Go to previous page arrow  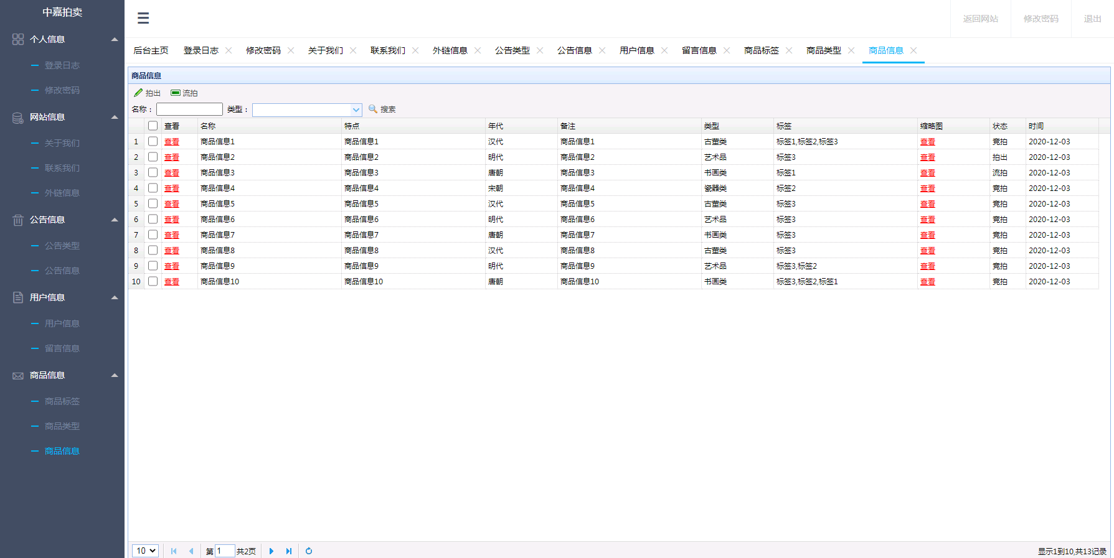point(191,551)
